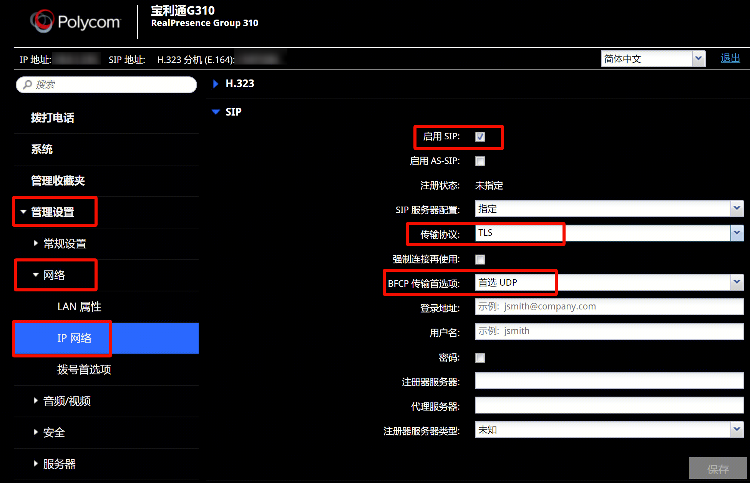This screenshot has height=483, width=750.
Task: Click the IP 地址 label
Action: click(35, 60)
